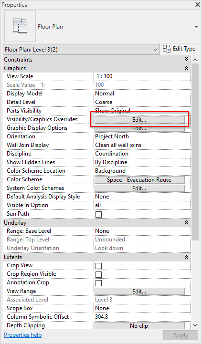Open the Edit Type dialog
Screen dimensions: 202x344
click(179, 49)
